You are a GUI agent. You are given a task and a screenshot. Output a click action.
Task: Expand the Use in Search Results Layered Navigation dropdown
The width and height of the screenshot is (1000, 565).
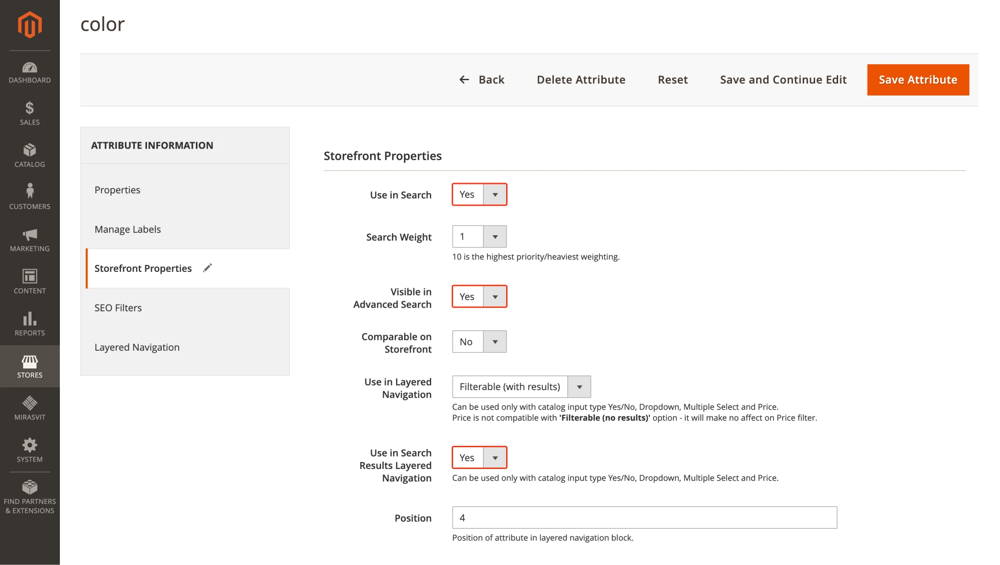click(x=495, y=457)
